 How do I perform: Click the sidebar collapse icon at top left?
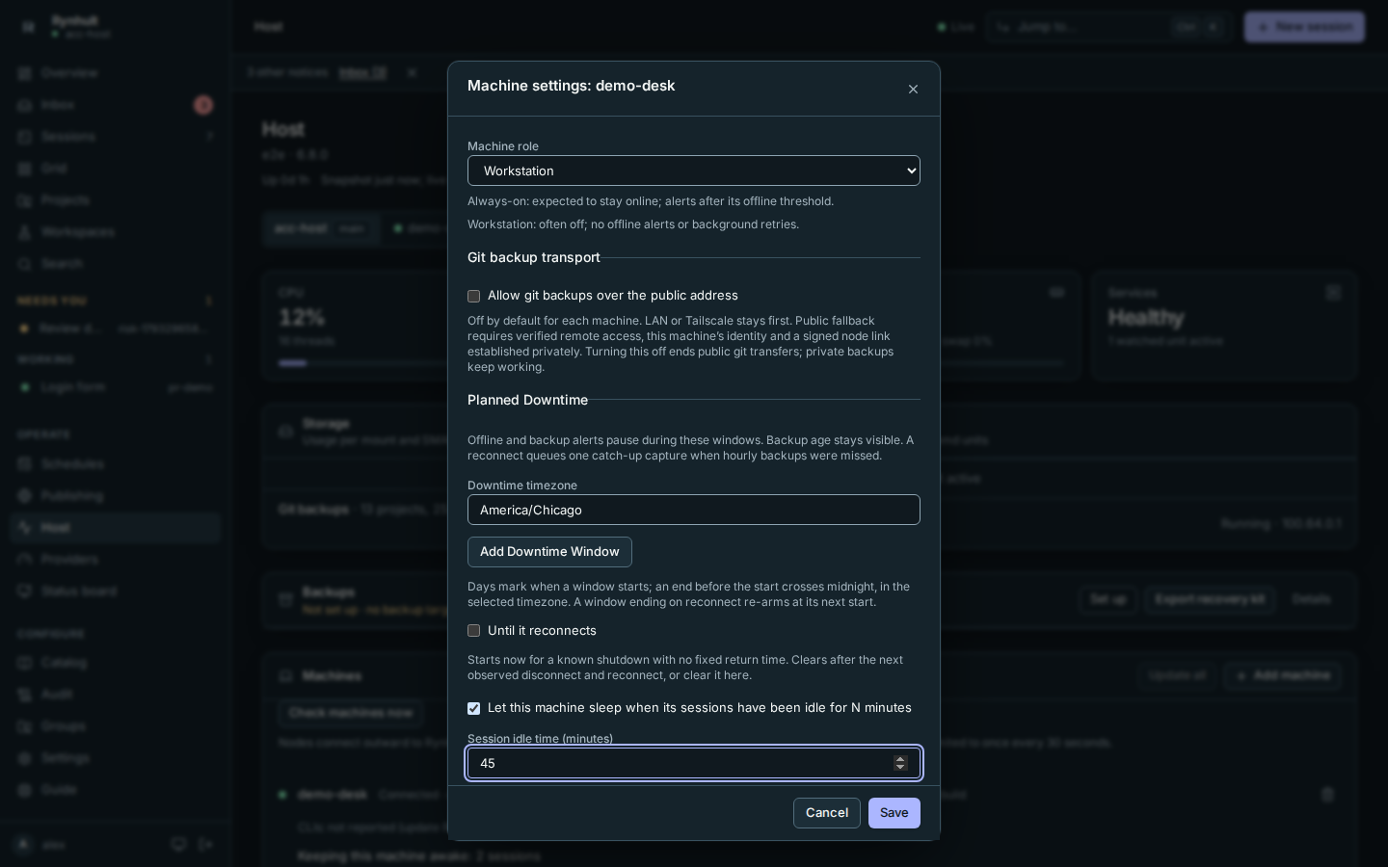pyautogui.click(x=28, y=27)
